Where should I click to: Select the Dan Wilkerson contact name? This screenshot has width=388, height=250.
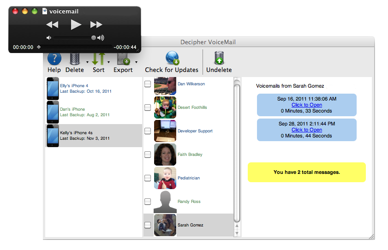point(191,84)
